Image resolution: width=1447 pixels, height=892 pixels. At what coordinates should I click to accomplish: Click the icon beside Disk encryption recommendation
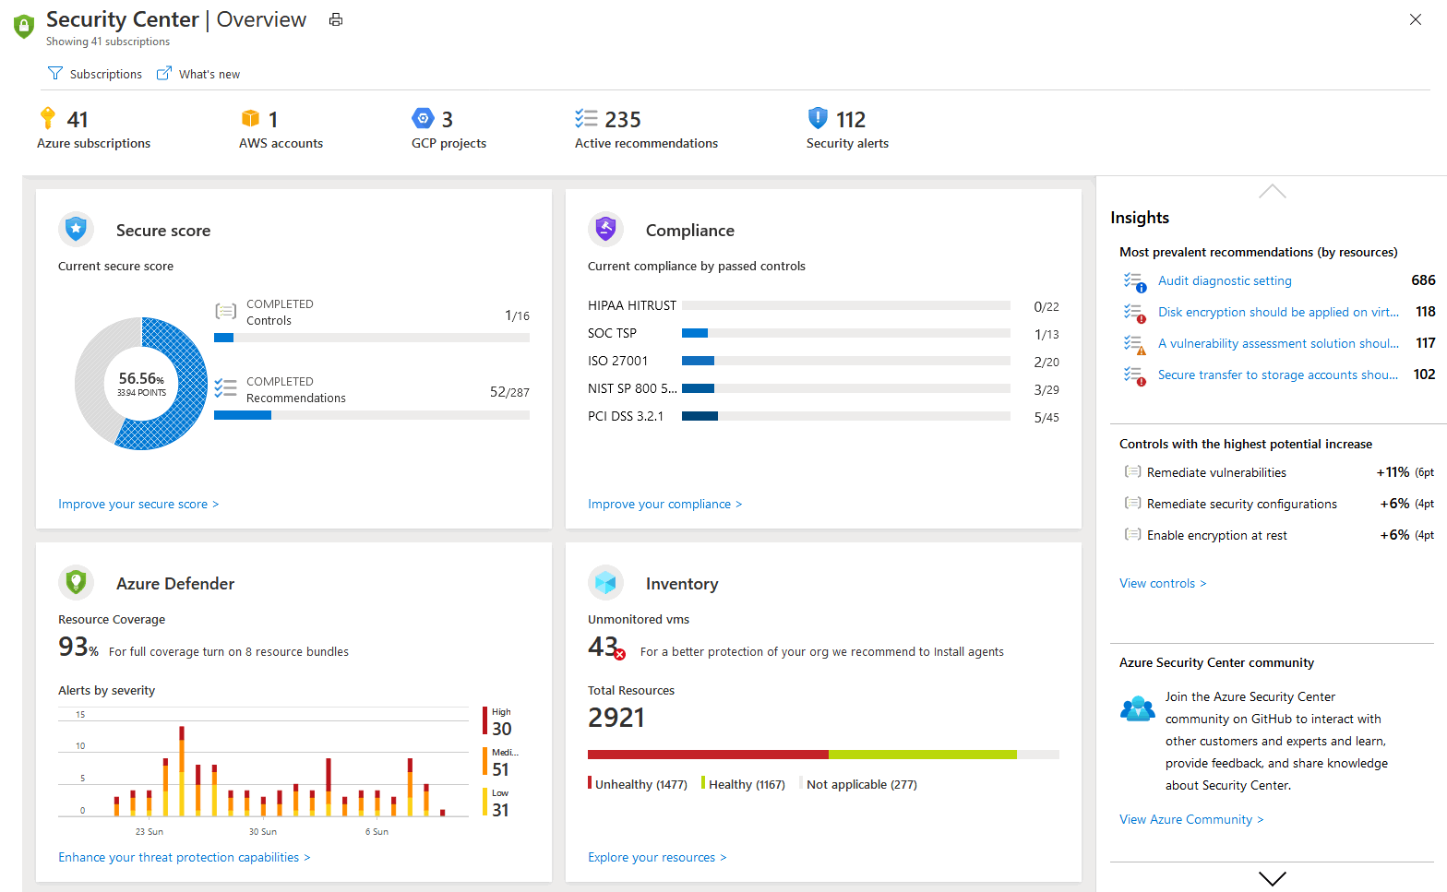click(x=1134, y=313)
